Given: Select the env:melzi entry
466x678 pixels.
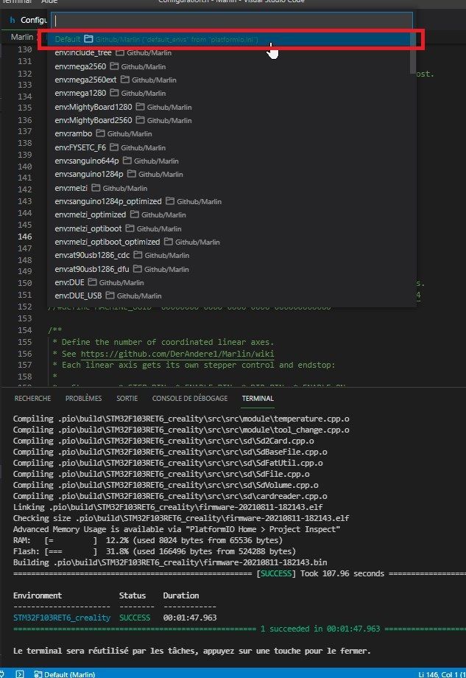Looking at the screenshot, I should (x=231, y=188).
